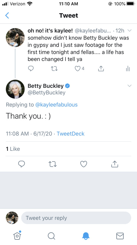Screen dimensions: 137x245
Task: View who liked: 1 Like
Action: [x=13, y=149]
